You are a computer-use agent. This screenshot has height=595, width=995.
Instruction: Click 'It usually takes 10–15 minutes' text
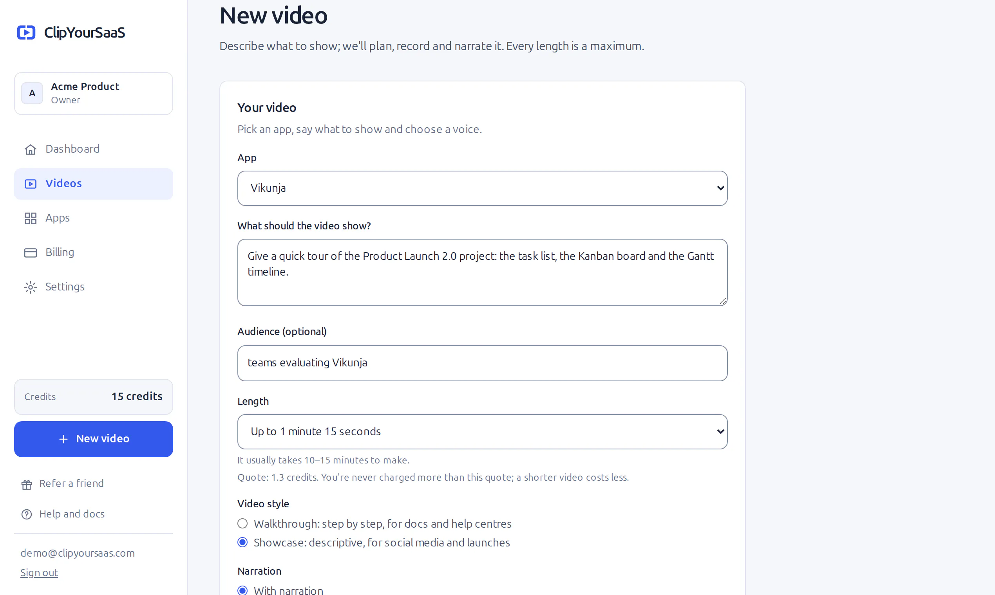click(x=324, y=460)
